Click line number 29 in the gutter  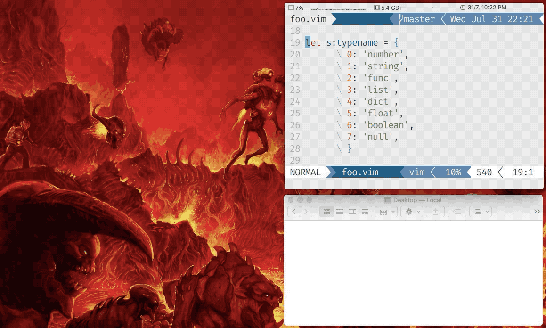click(x=295, y=160)
